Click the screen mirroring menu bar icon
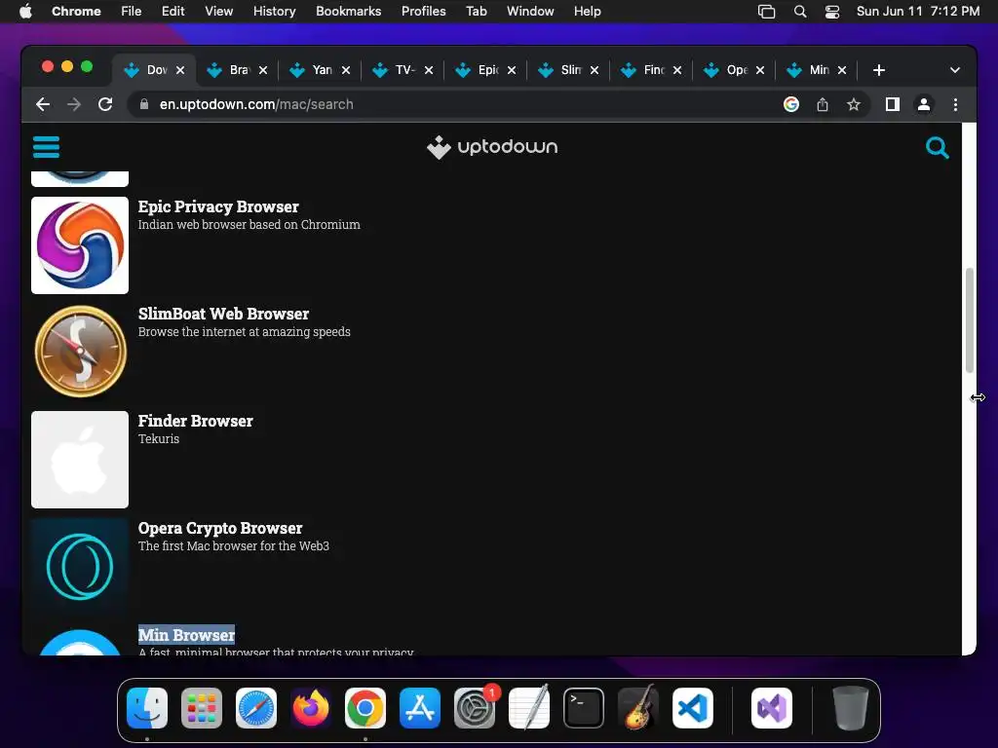 tap(766, 12)
